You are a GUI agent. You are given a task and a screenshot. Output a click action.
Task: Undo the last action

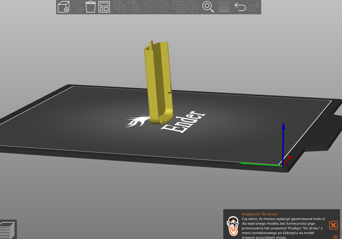[x=240, y=7]
